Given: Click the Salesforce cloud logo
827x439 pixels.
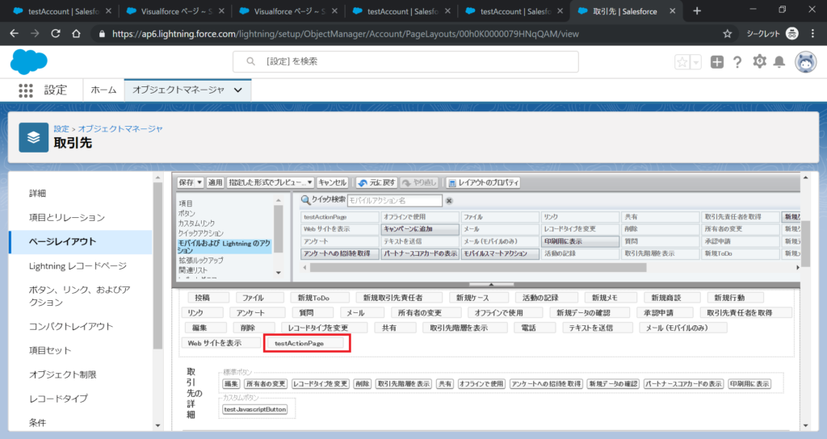Looking at the screenshot, I should click(x=29, y=62).
